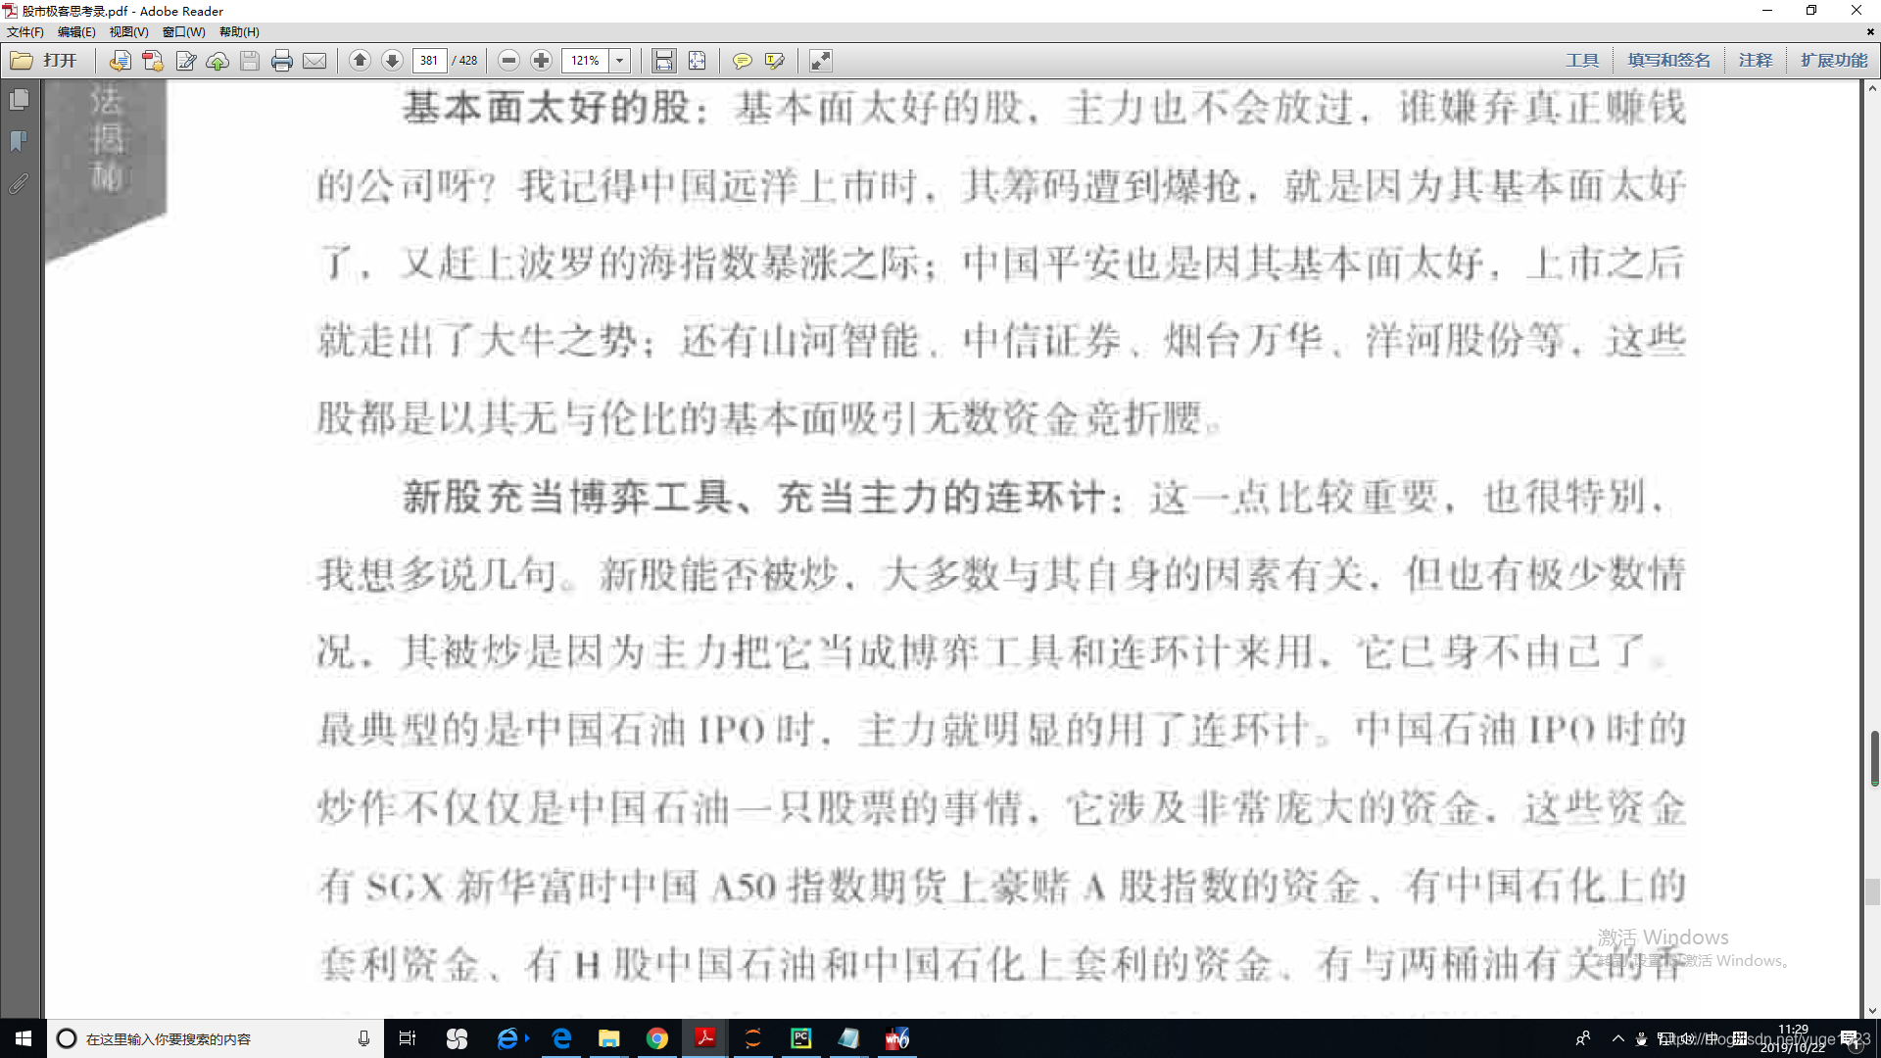Open the 工具 panel

coord(1582,61)
